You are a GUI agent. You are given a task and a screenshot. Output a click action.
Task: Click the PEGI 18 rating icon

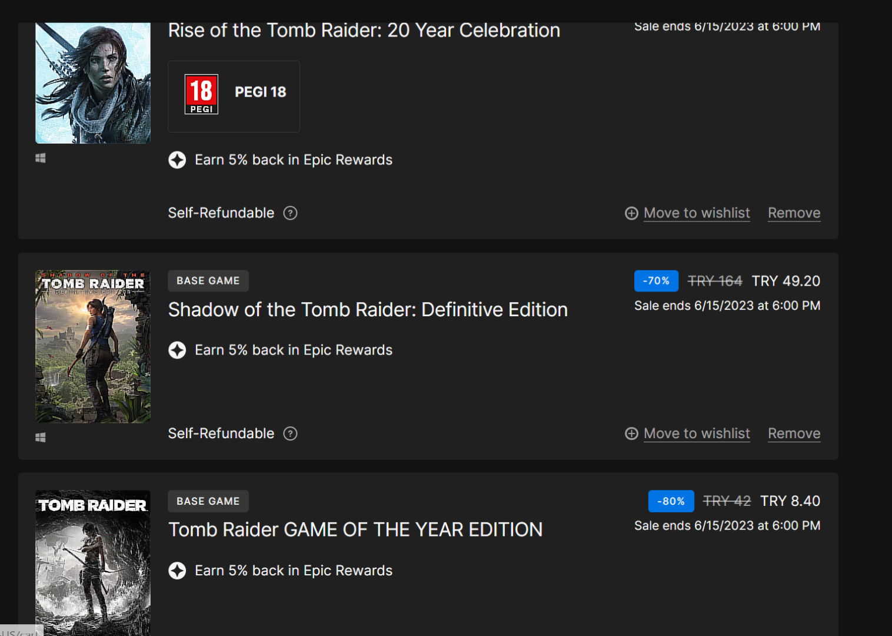[201, 94]
